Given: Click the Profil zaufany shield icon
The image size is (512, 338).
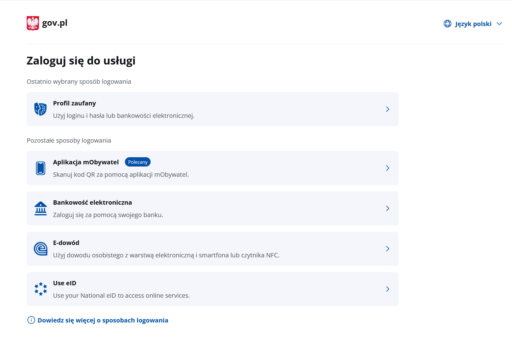Looking at the screenshot, I should coord(40,109).
